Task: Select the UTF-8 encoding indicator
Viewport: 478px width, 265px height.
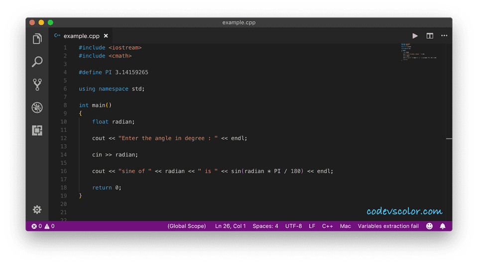Action: coord(293,226)
